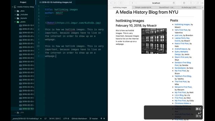Open the Laptop Party Day Events link
215x121 pixels.
[182, 39]
